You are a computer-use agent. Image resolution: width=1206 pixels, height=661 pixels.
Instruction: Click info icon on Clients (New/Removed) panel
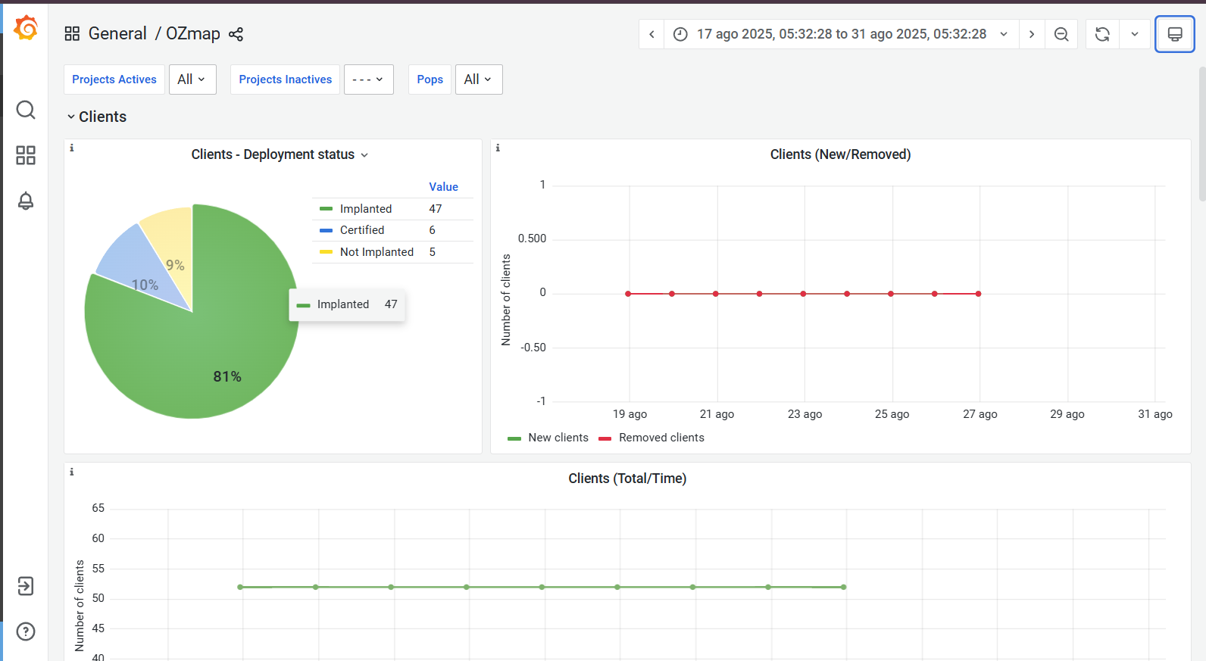pos(498,148)
